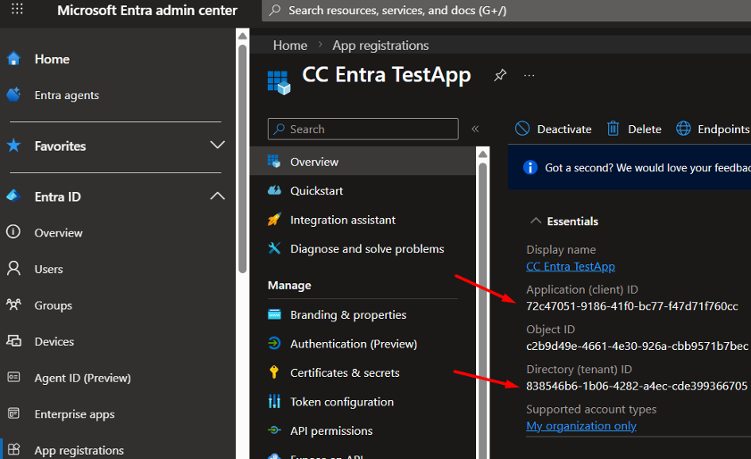Click the app launcher waffle icon
The image size is (751, 459).
18,11
